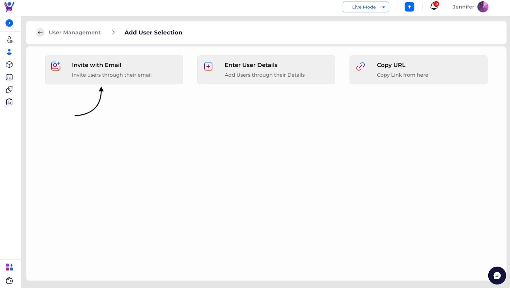The height and width of the screenshot is (288, 510).
Task: Click "Invite users through their email" text
Action: [112, 75]
